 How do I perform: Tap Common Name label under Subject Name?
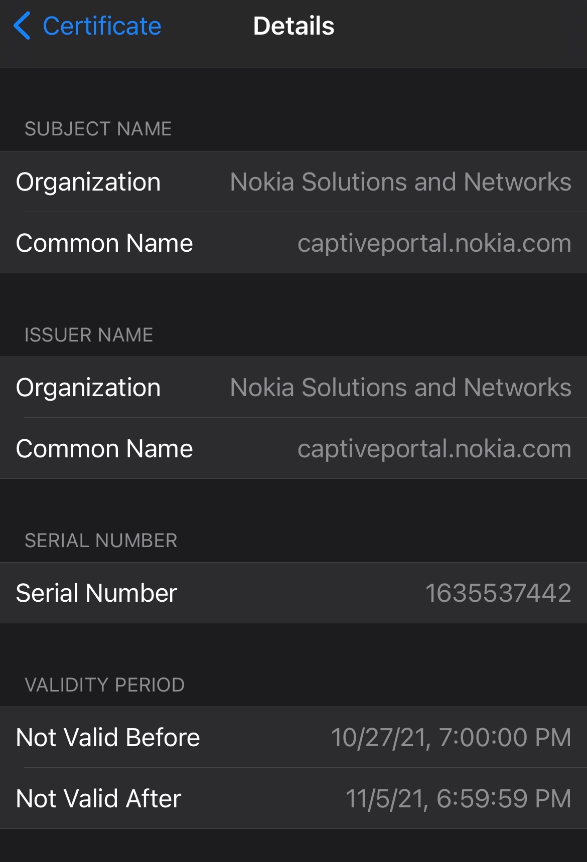tap(104, 243)
